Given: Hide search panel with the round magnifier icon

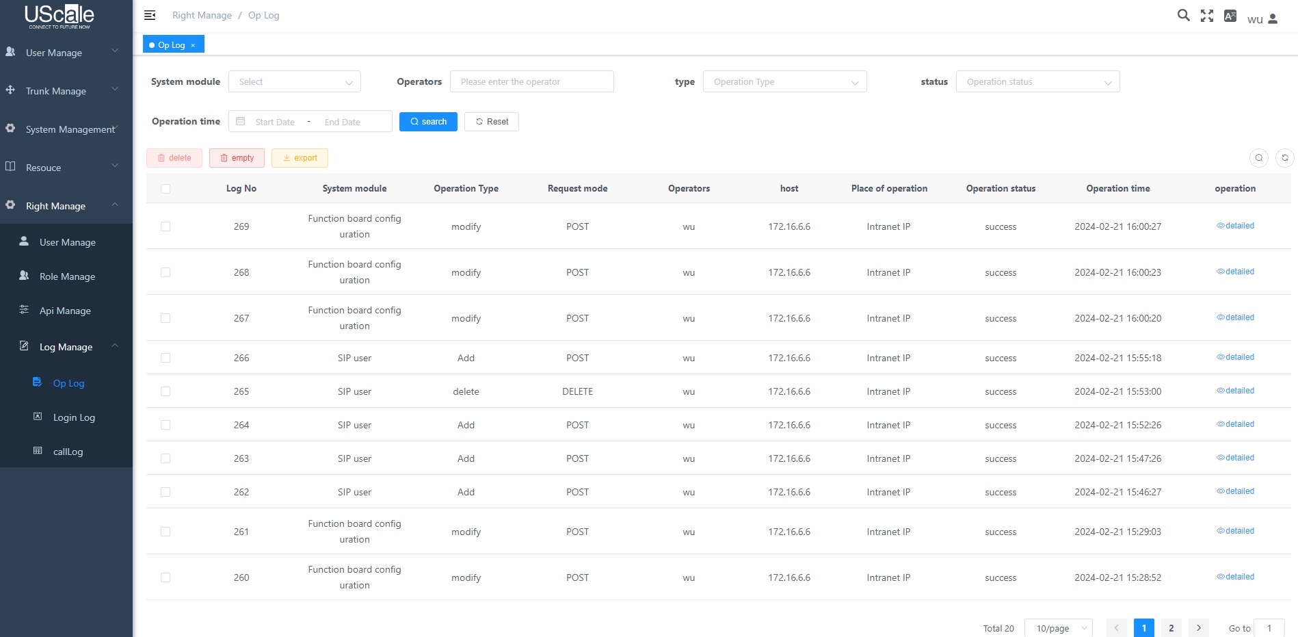Looking at the screenshot, I should coord(1259,158).
